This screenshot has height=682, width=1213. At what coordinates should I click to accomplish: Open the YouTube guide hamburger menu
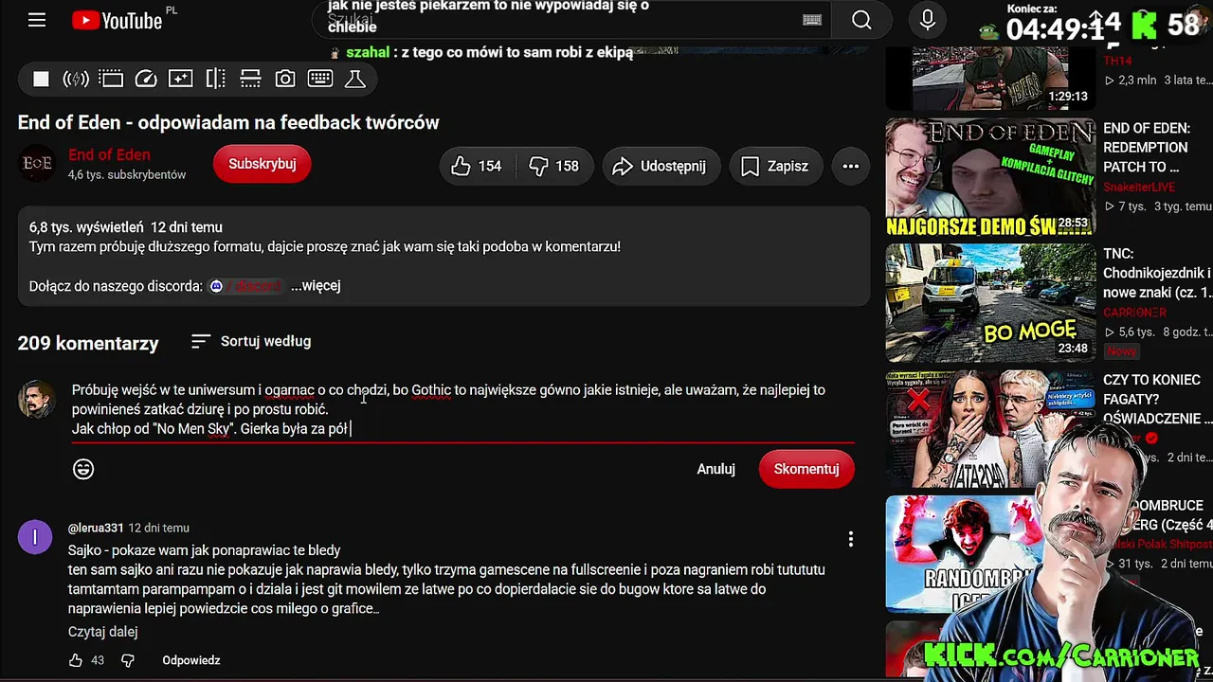tap(37, 20)
